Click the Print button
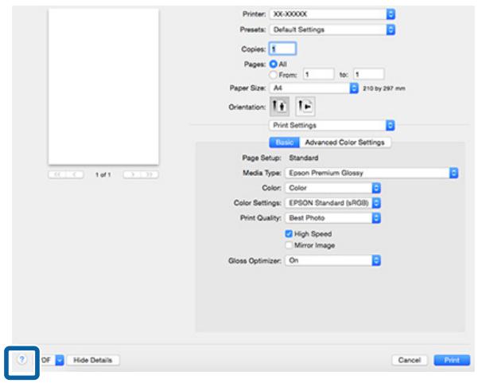The height and width of the screenshot is (383, 478). tap(451, 361)
